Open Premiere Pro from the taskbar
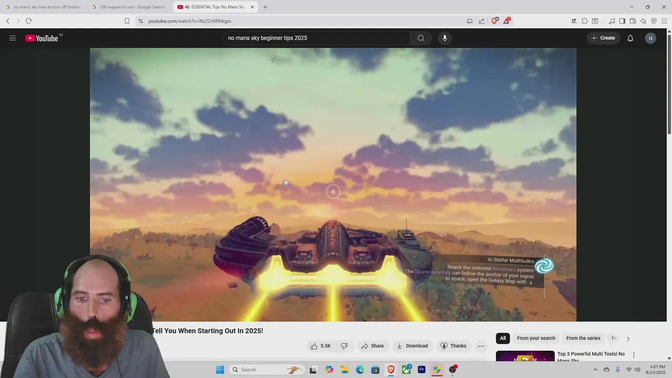Viewport: 672px width, 378px height. point(422,370)
